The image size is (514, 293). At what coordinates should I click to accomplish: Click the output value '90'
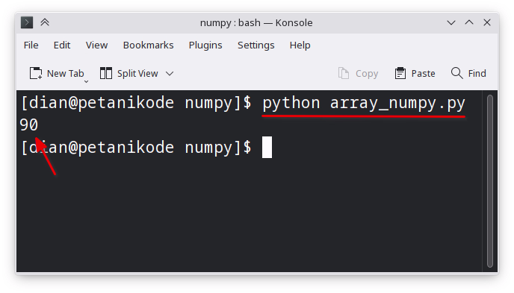click(x=29, y=125)
